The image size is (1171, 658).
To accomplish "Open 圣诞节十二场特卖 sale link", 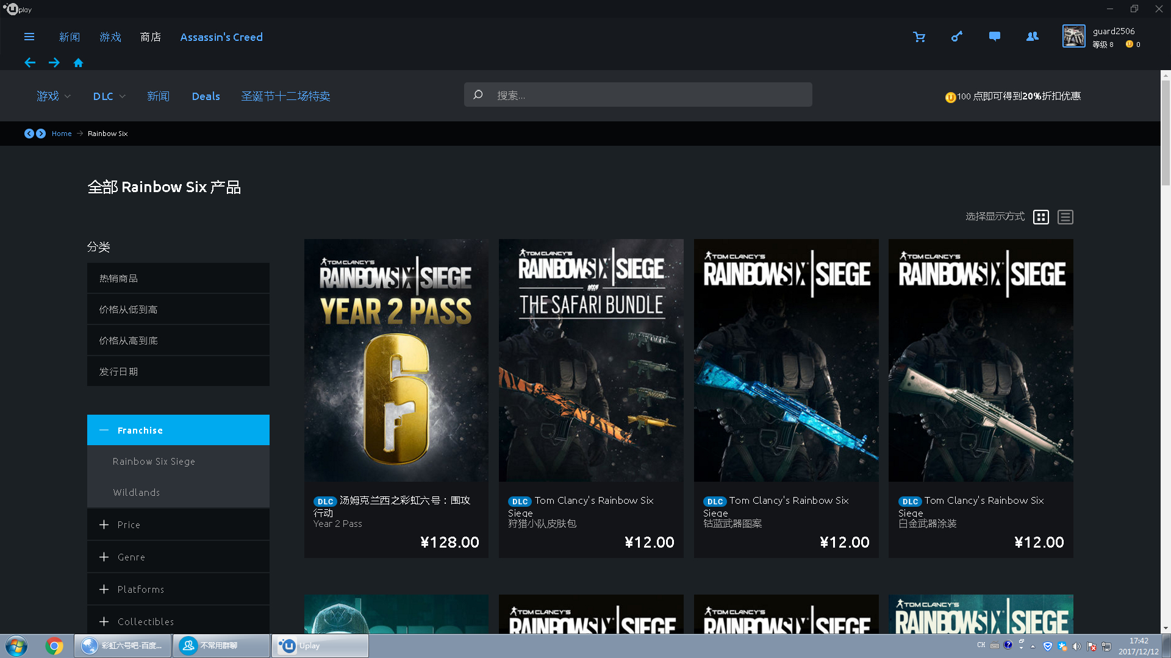I will click(285, 96).
